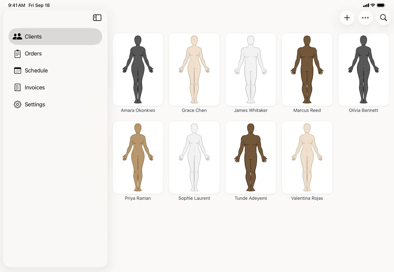This screenshot has height=272, width=394.
Task: Tap the 9:41 AM clock text
Action: pos(17,5)
